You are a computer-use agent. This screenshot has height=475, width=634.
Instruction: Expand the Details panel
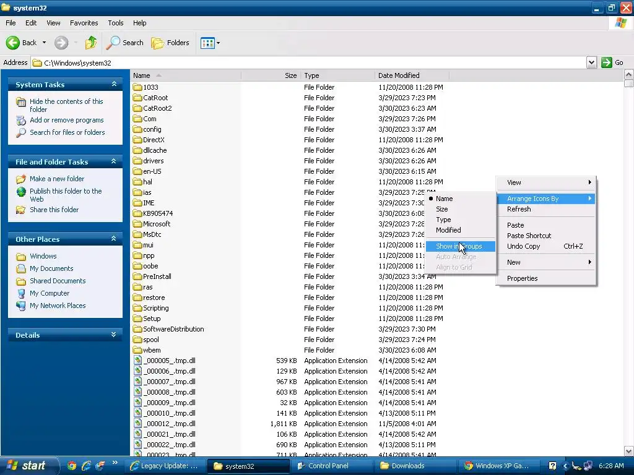(x=114, y=335)
